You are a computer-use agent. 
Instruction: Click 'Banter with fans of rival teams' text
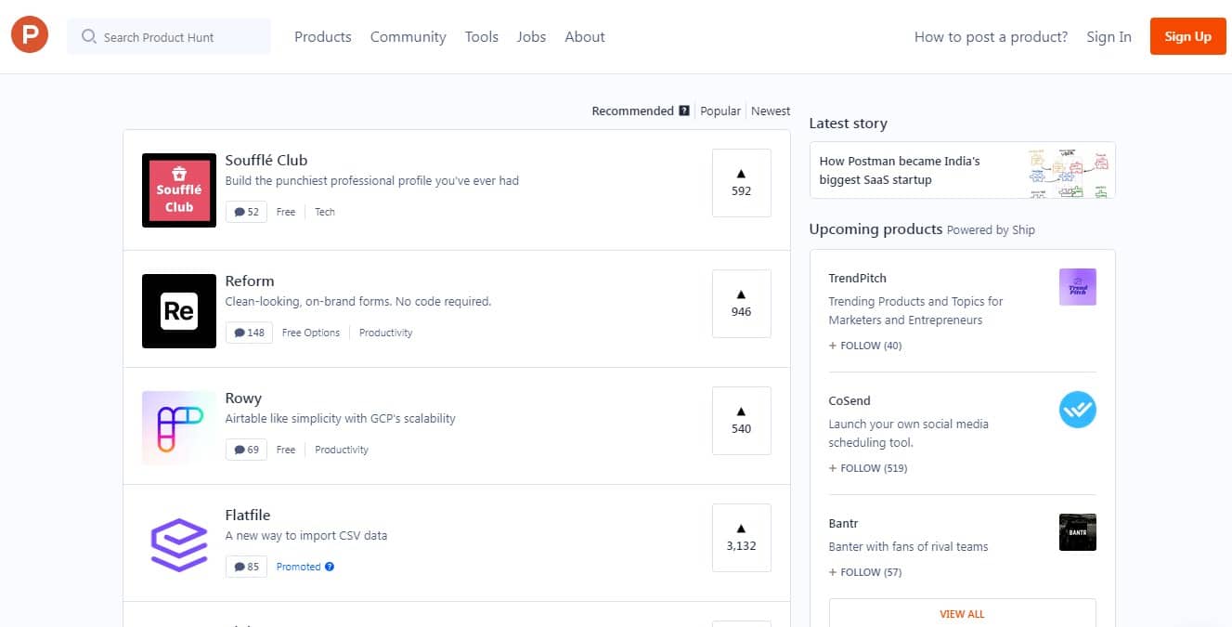(x=909, y=546)
